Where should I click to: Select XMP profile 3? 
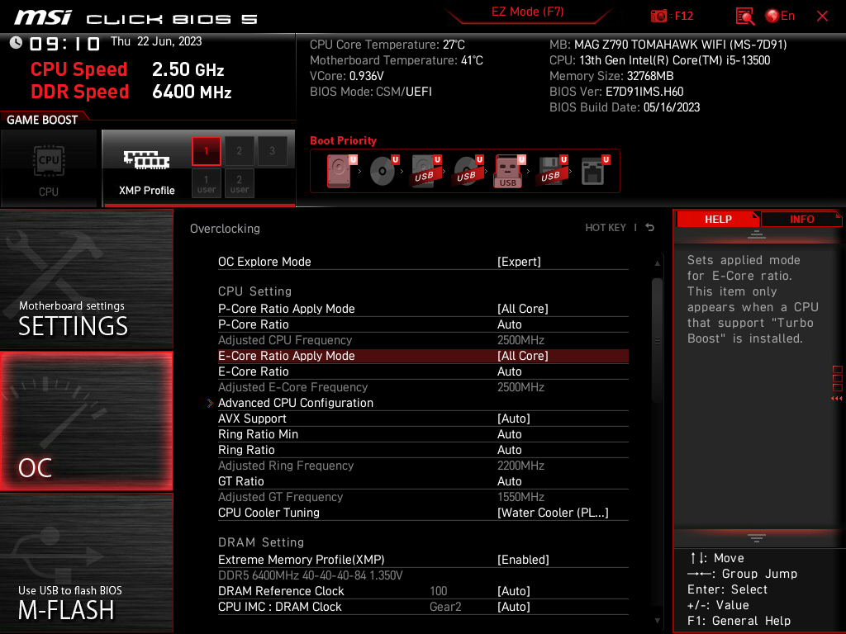pyautogui.click(x=272, y=151)
